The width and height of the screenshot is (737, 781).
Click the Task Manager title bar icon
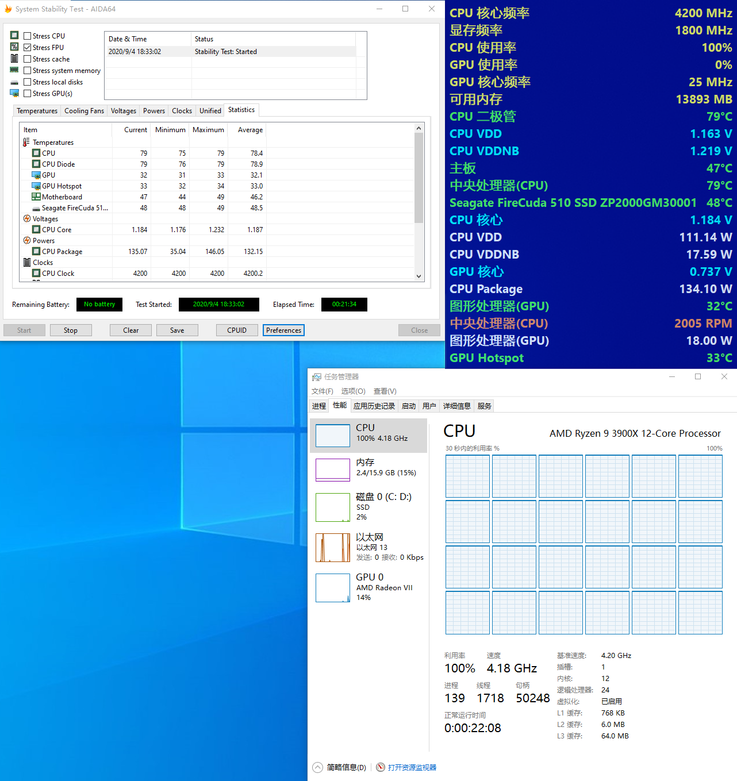click(317, 377)
